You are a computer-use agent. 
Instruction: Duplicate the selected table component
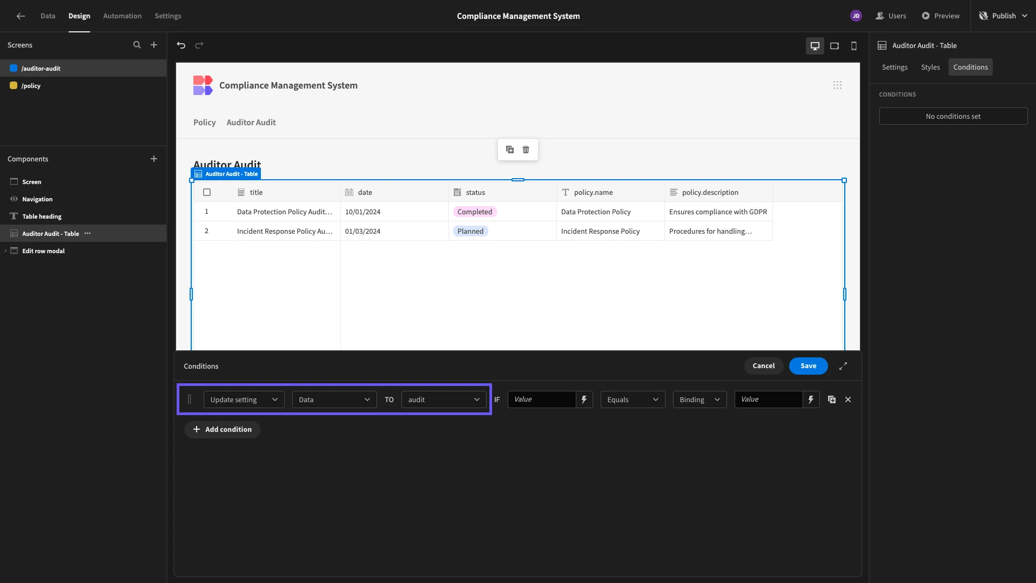[x=510, y=150]
